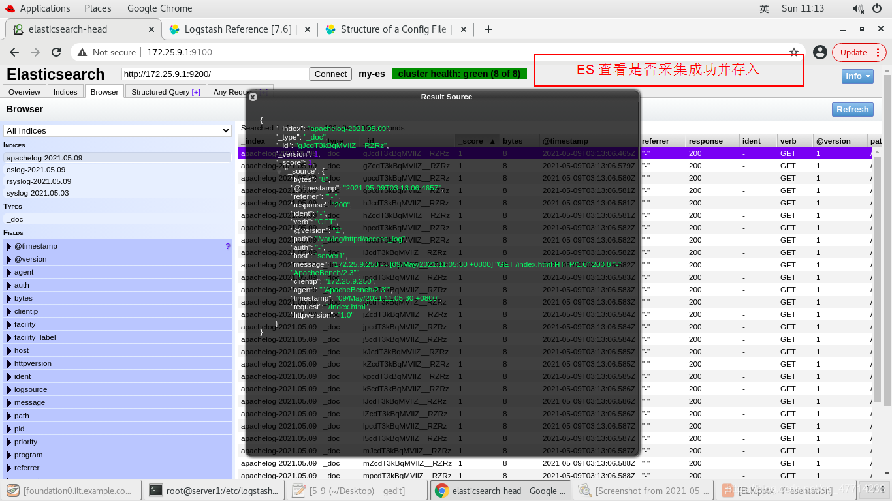Switch to the Indices tab
Viewport: 892px width, 501px height.
[65, 92]
